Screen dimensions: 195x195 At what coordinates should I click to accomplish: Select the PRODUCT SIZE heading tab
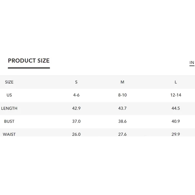point(29,61)
